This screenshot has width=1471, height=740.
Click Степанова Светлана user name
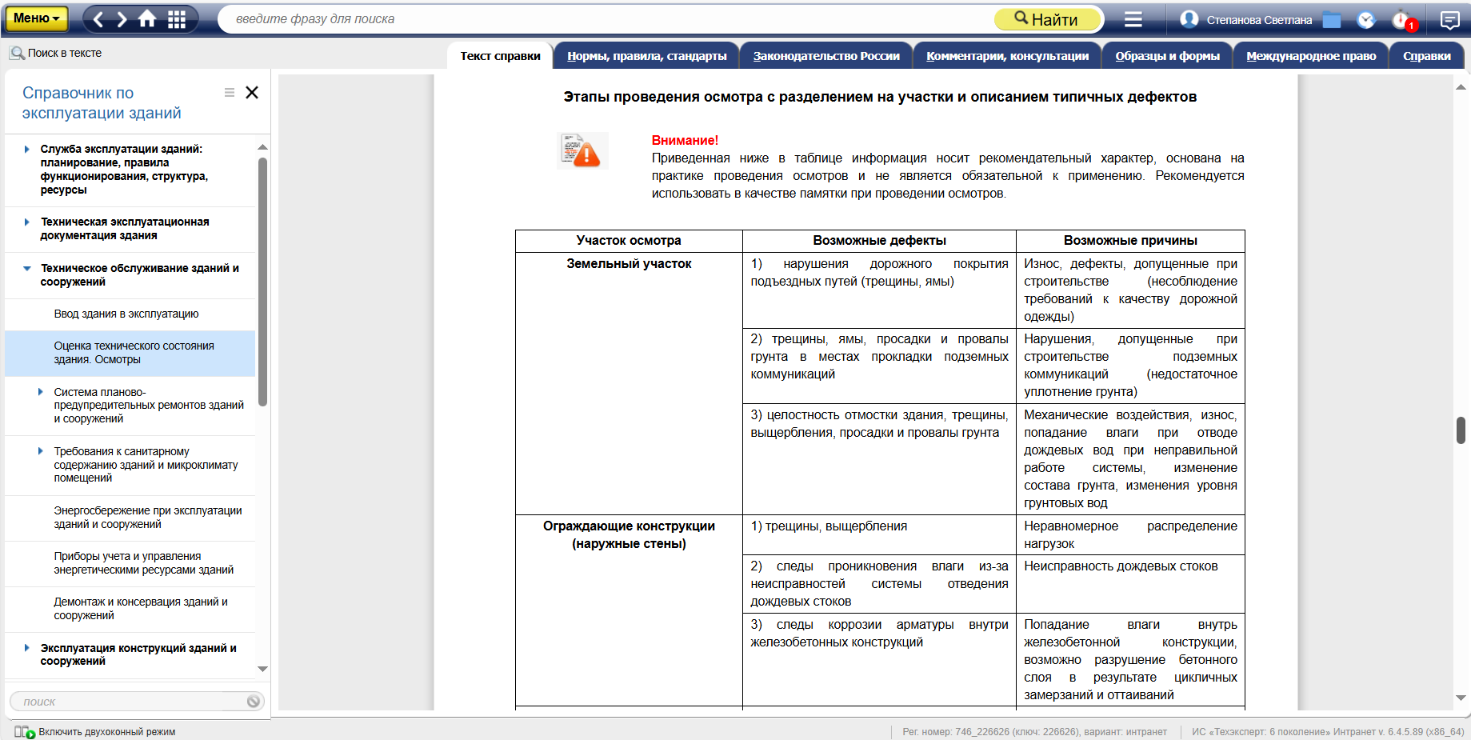(x=1259, y=20)
